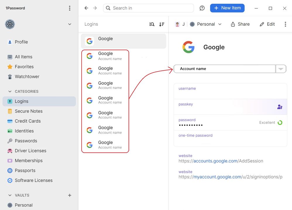Click the passkey icon in details
292x210 pixels.
pyautogui.click(x=280, y=107)
